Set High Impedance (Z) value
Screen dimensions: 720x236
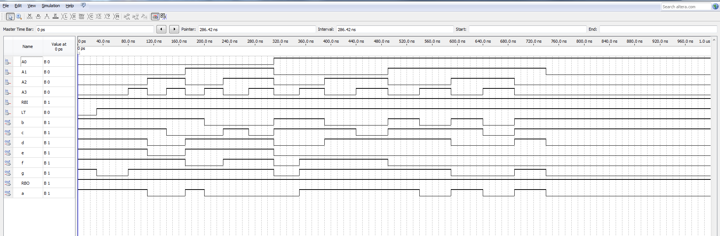coord(56,16)
